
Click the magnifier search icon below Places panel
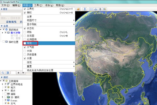3,72
